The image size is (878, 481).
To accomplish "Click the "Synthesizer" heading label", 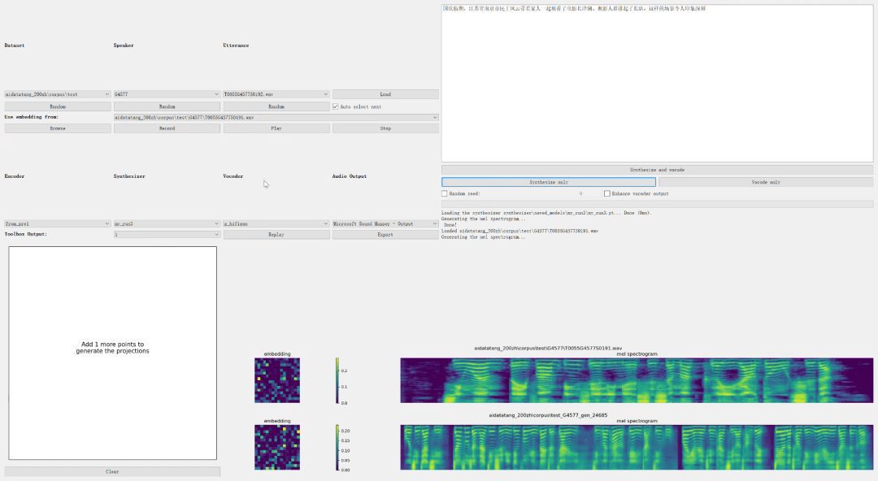I will pyautogui.click(x=129, y=175).
